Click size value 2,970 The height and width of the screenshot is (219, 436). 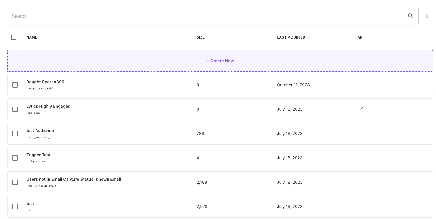click(202, 207)
